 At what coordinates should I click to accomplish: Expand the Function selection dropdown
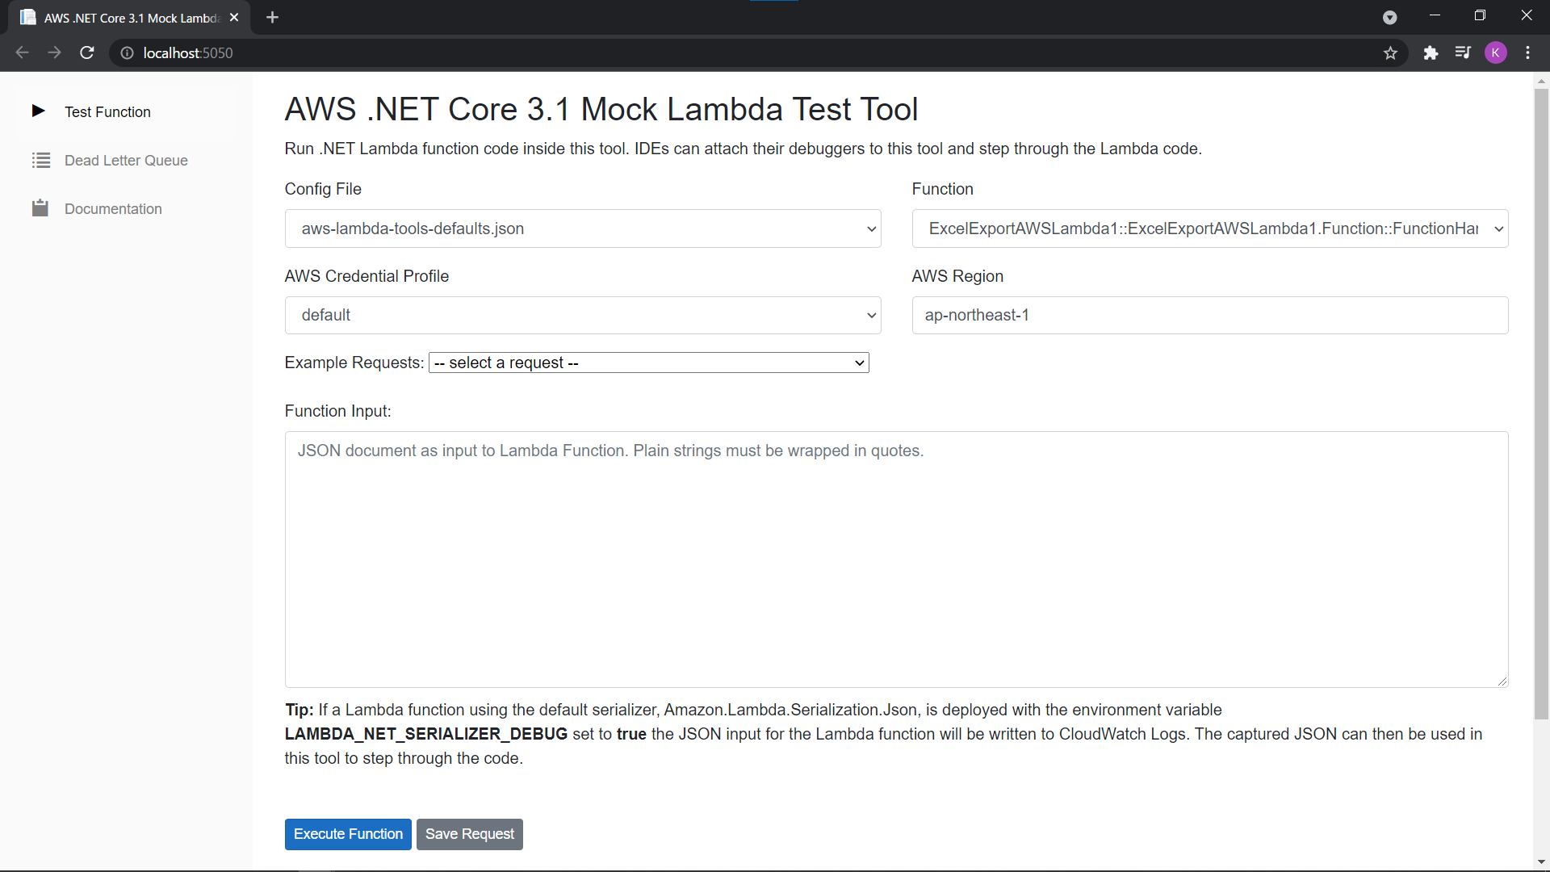(1210, 228)
